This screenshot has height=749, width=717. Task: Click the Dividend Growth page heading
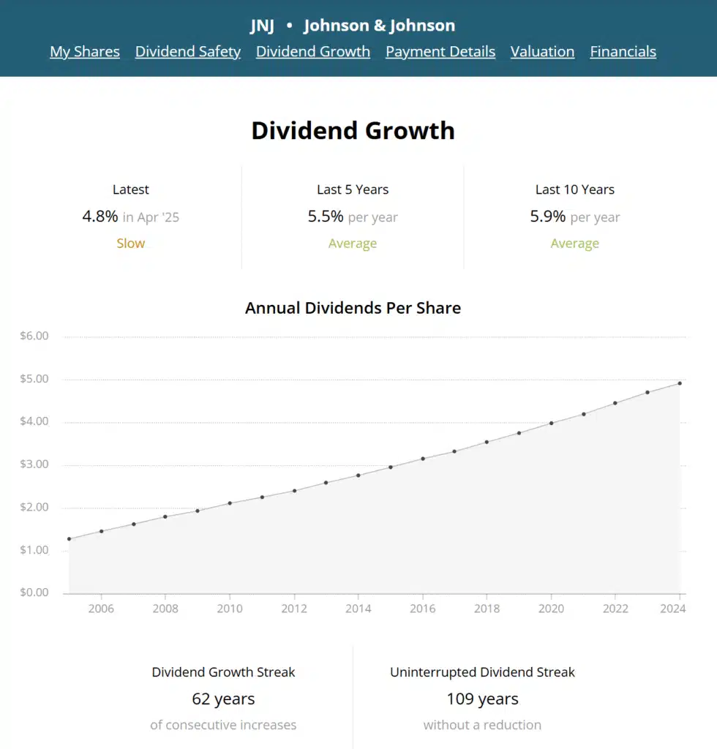click(x=353, y=130)
